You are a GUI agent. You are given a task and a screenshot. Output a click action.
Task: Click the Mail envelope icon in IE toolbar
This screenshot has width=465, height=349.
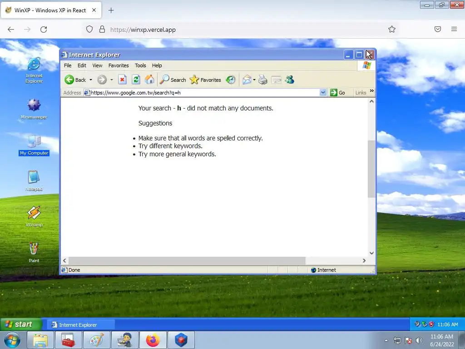[x=247, y=80]
